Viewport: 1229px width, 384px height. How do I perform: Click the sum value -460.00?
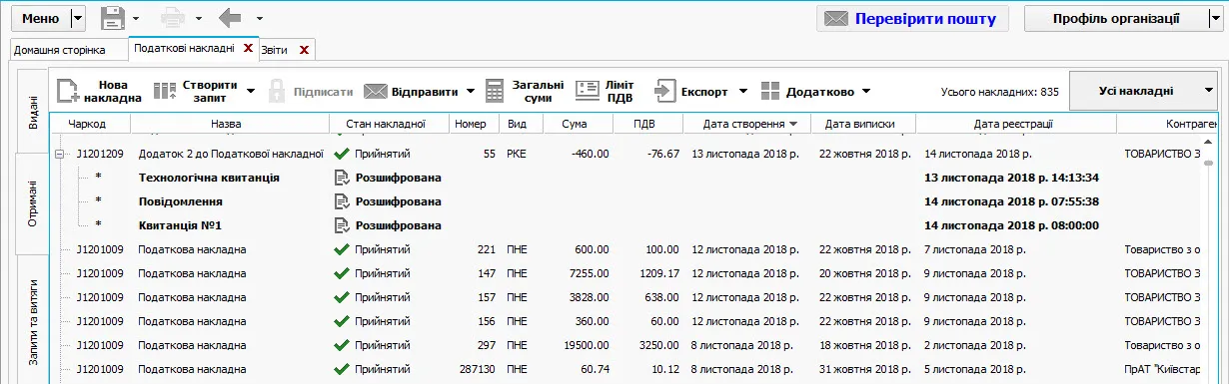pyautogui.click(x=590, y=154)
